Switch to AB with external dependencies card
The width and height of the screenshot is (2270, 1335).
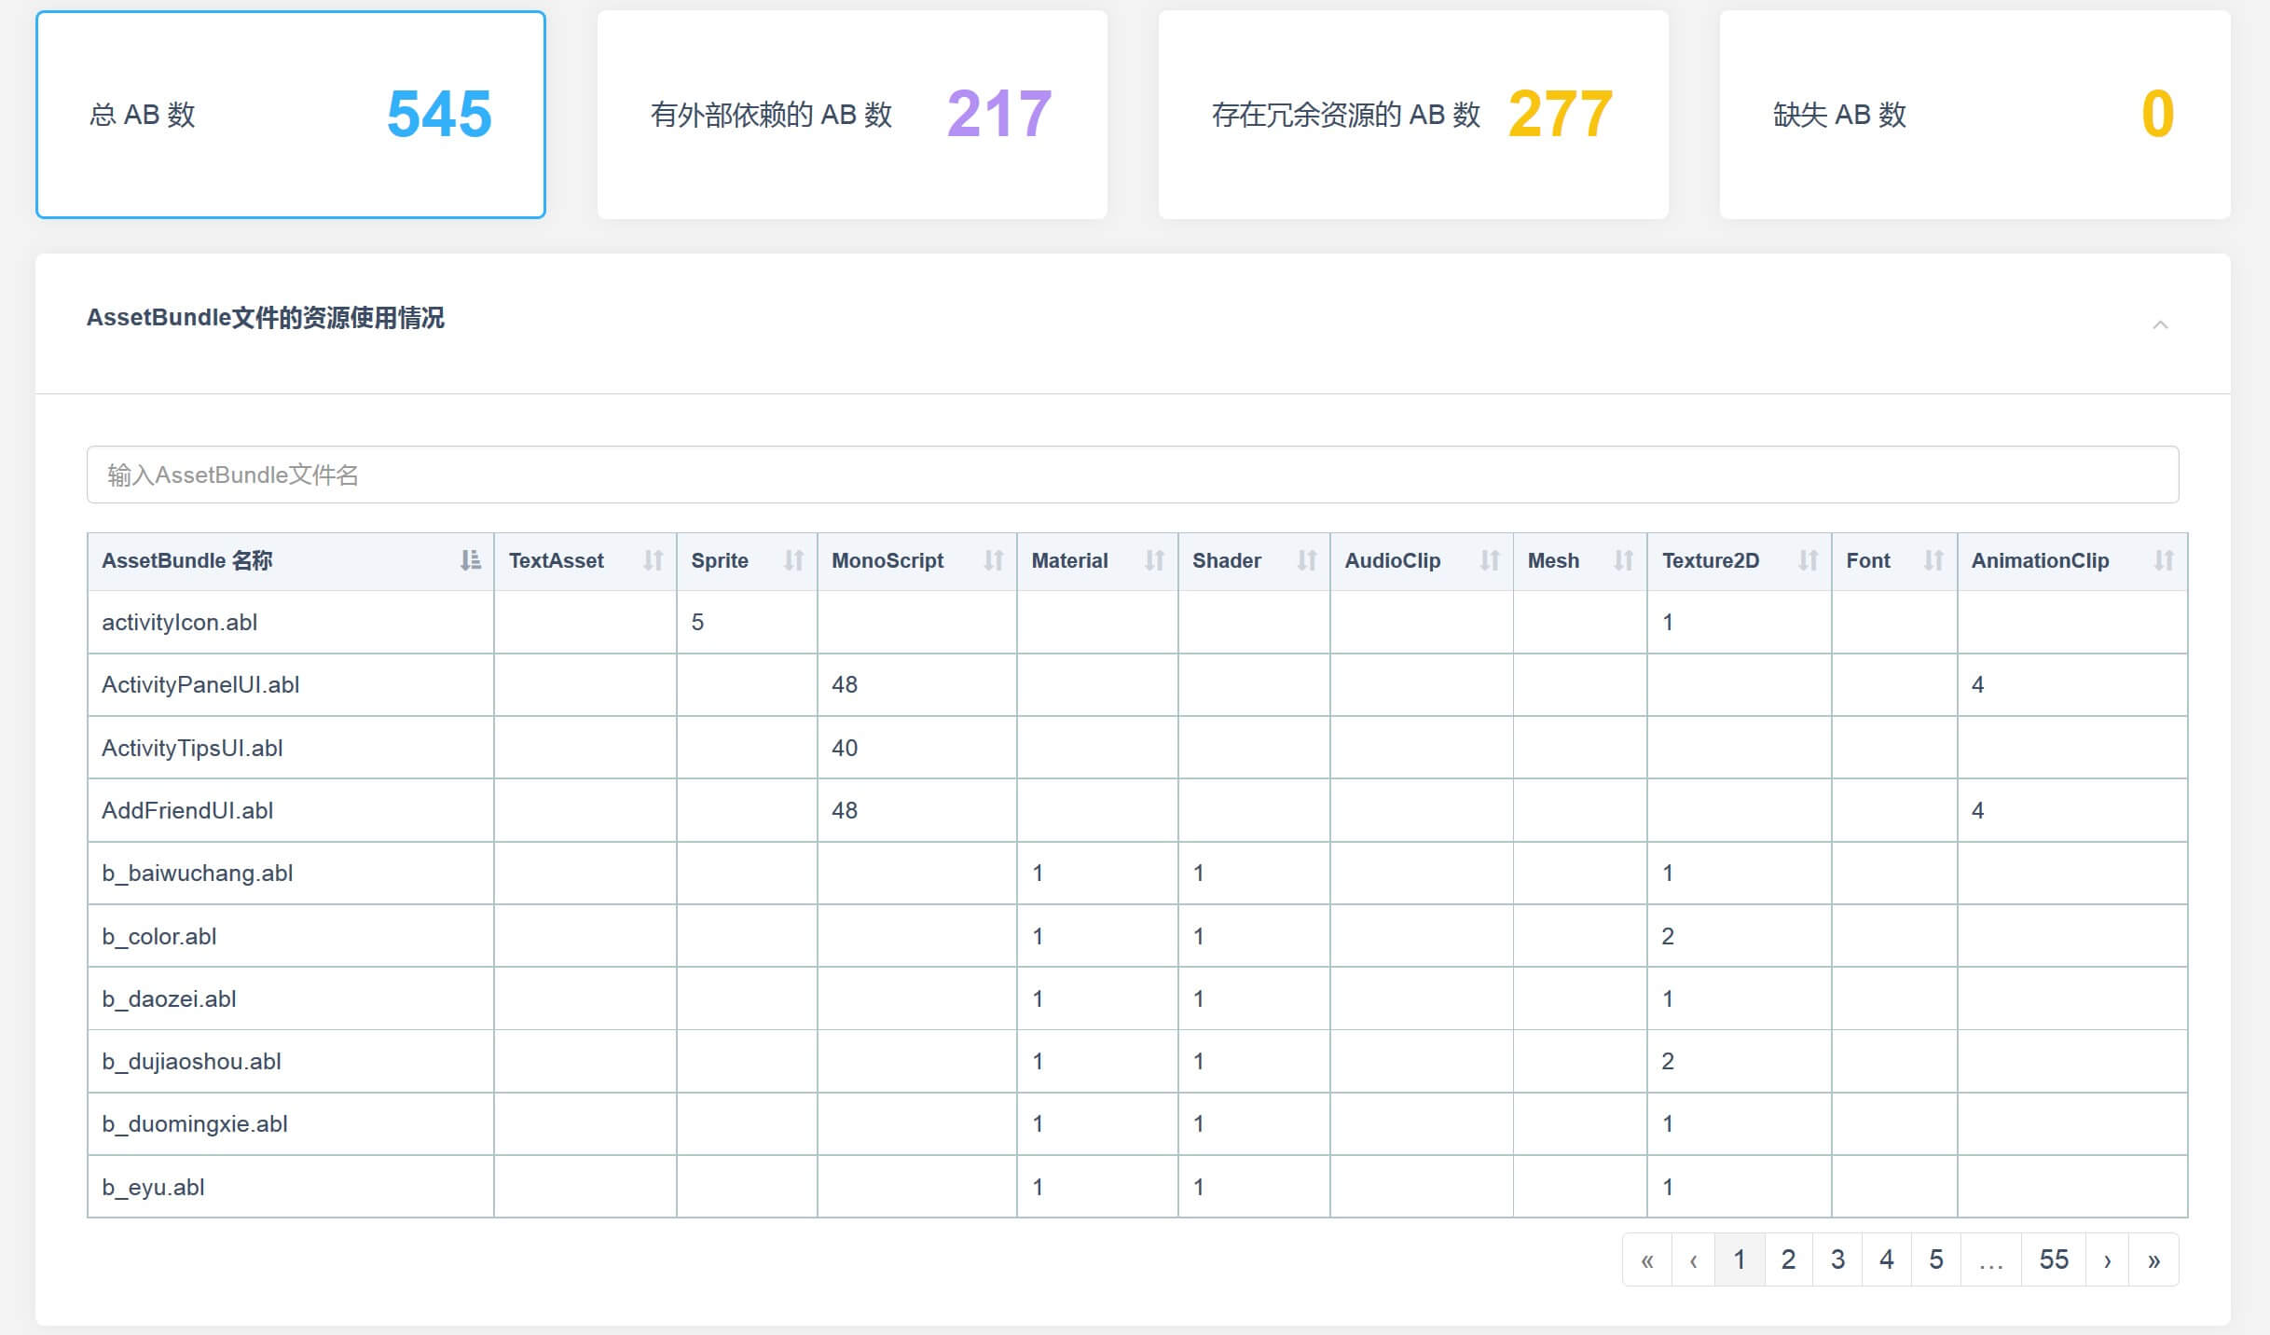[x=852, y=115]
